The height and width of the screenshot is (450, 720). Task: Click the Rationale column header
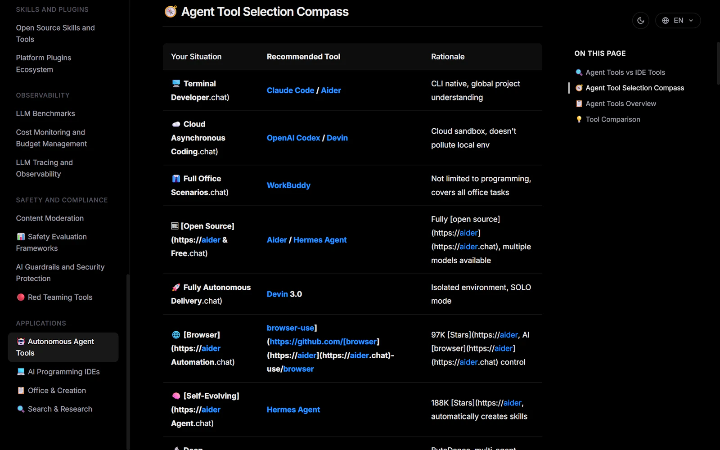tap(448, 57)
